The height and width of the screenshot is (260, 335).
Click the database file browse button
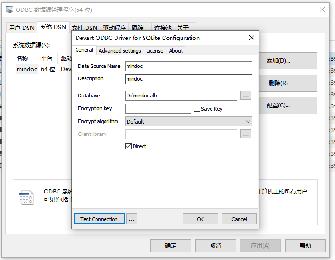coord(246,96)
